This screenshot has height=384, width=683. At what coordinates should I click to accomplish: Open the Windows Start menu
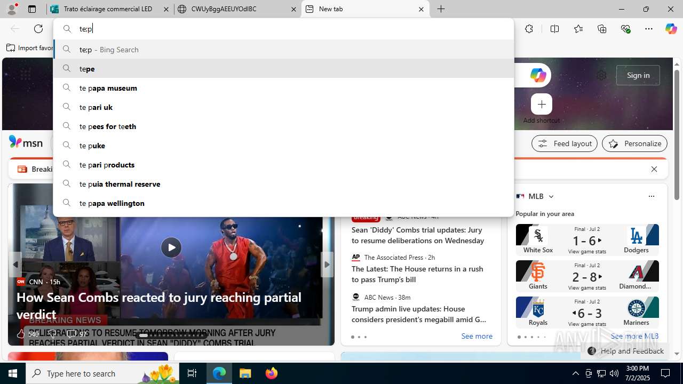pyautogui.click(x=13, y=373)
